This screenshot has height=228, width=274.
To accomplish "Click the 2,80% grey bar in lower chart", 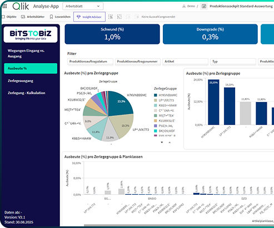I will point(121,191).
